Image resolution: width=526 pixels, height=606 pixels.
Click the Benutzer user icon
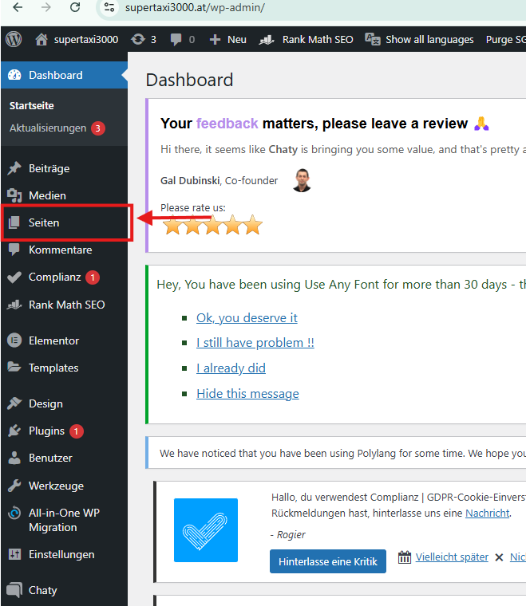coord(14,458)
